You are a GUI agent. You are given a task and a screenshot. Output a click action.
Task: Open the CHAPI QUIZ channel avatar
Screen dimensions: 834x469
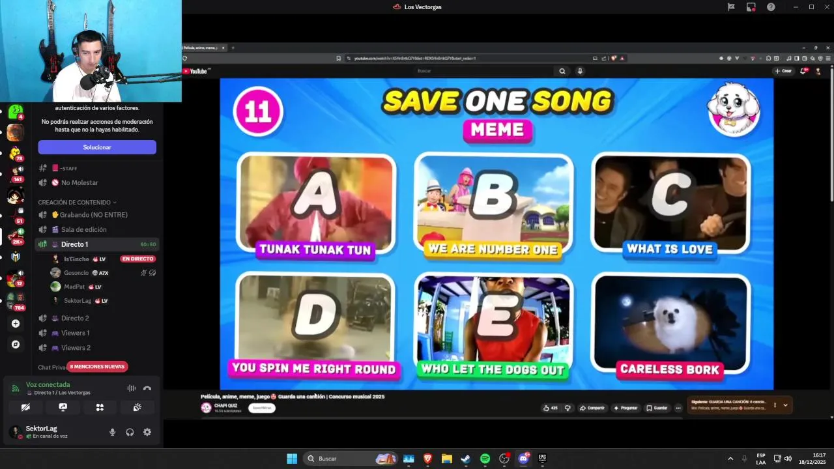(206, 408)
